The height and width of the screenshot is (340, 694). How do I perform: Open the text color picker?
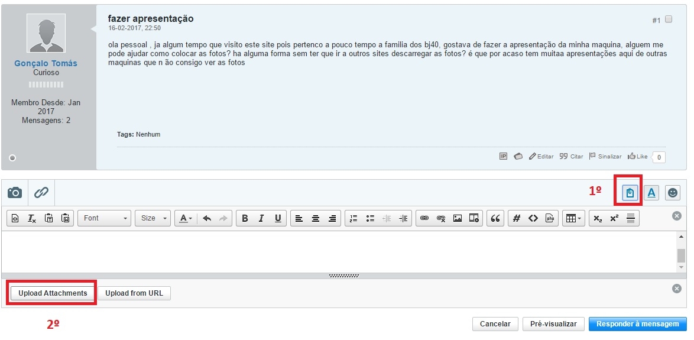point(186,218)
